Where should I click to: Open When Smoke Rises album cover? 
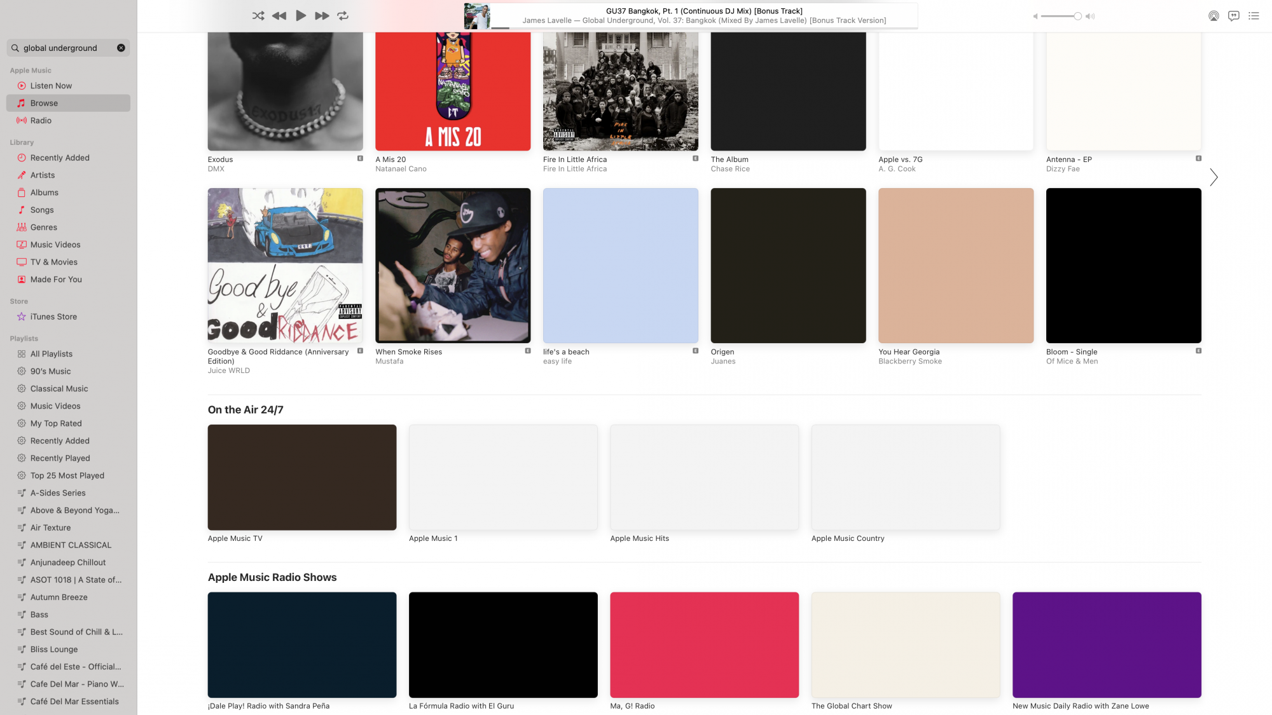coord(453,266)
